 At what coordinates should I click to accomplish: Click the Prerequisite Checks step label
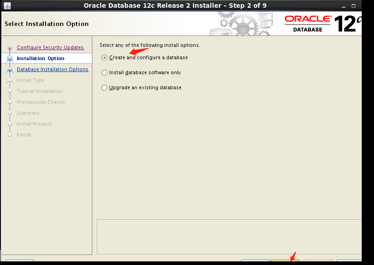(41, 102)
